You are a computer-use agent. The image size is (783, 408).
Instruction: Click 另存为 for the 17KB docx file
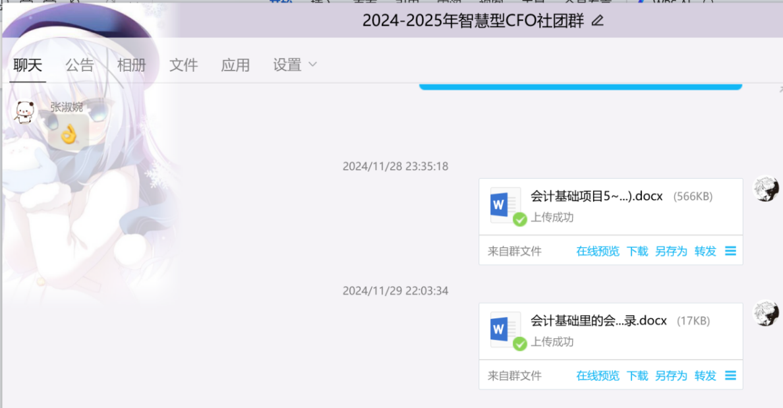[x=671, y=376]
